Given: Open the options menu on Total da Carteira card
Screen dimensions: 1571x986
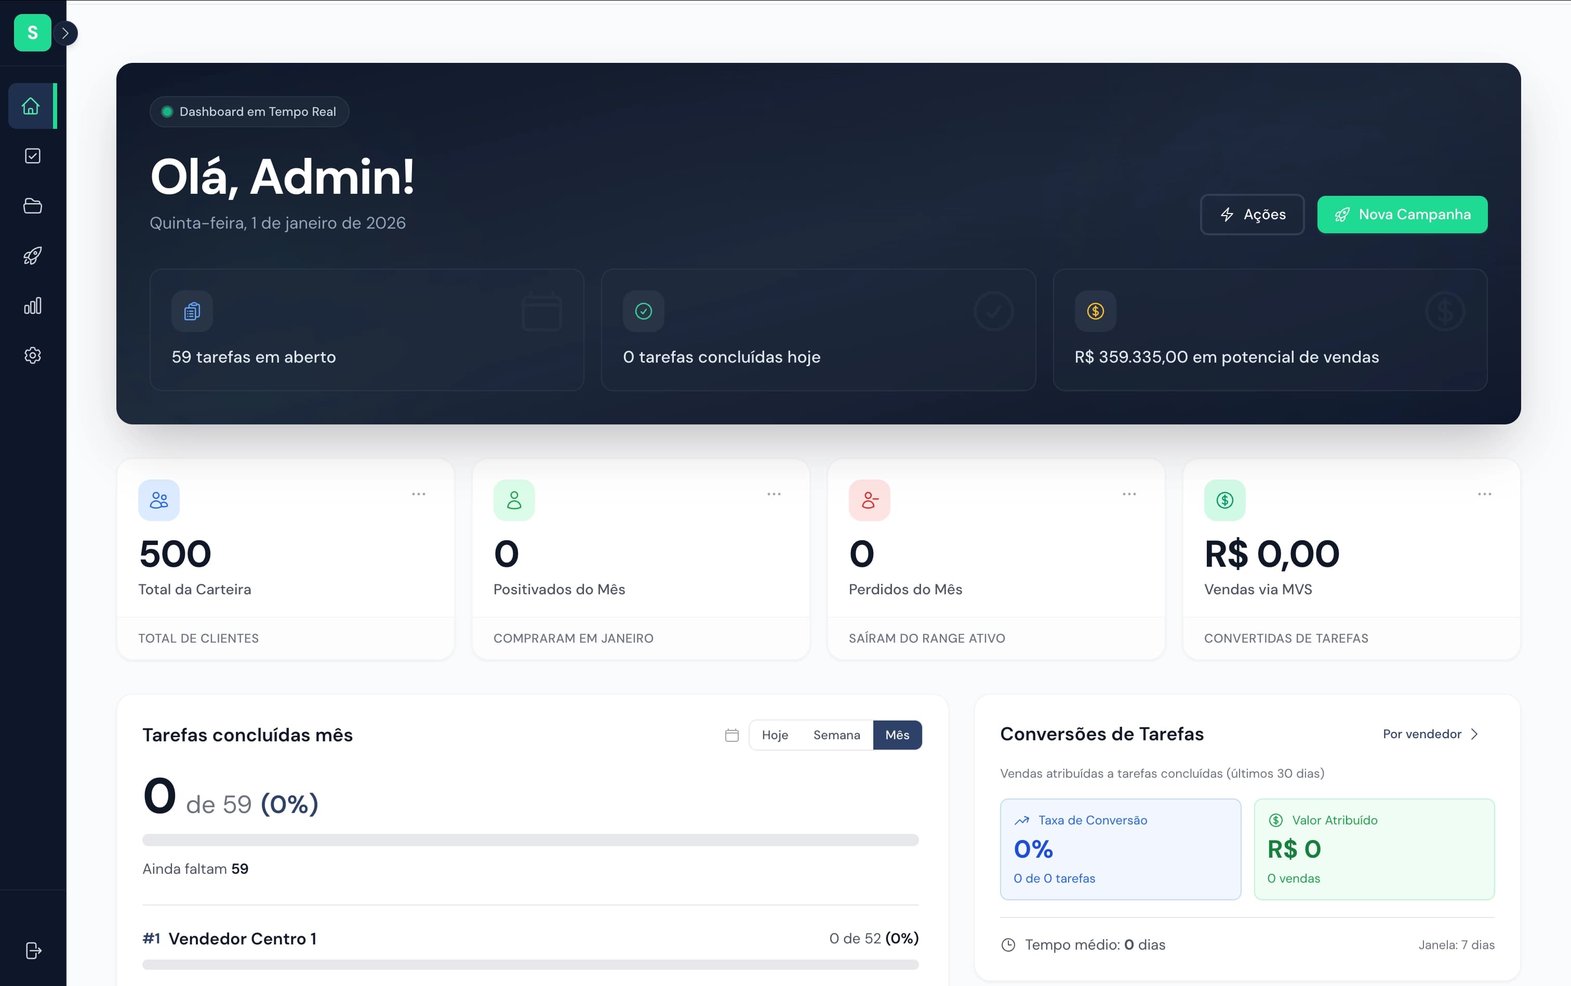Looking at the screenshot, I should click(419, 494).
